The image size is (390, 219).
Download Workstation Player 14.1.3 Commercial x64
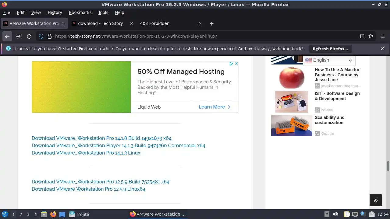[x=119, y=145]
